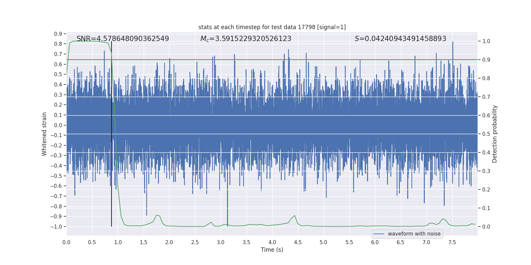
Task: Click the 0.0 tick on the time axis
Action: point(66,242)
